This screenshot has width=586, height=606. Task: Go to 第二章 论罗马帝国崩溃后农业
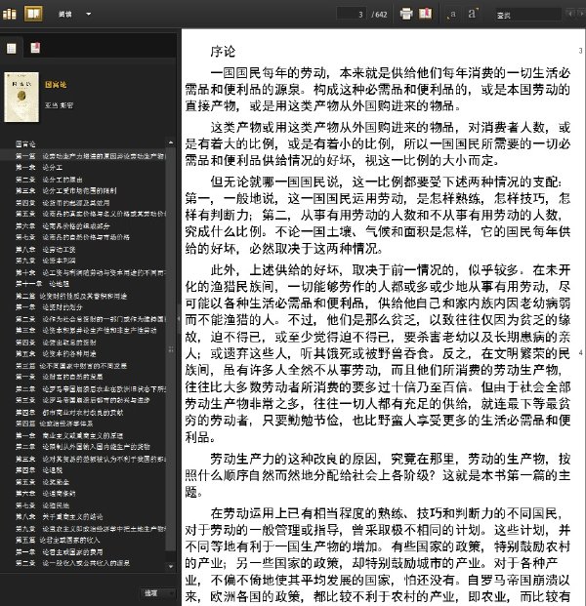[91, 388]
